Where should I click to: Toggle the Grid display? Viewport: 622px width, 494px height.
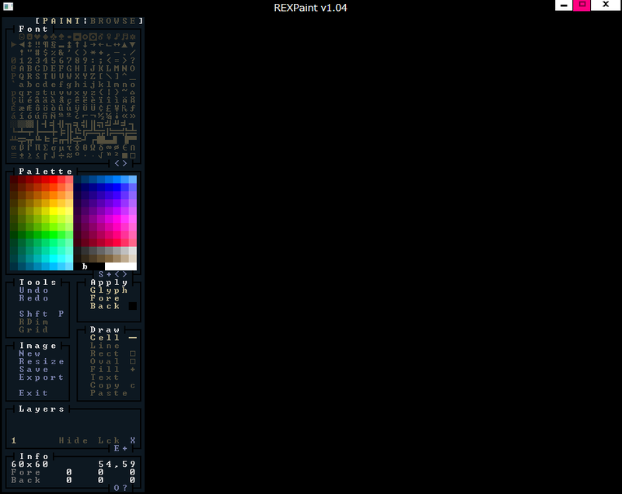coord(33,330)
